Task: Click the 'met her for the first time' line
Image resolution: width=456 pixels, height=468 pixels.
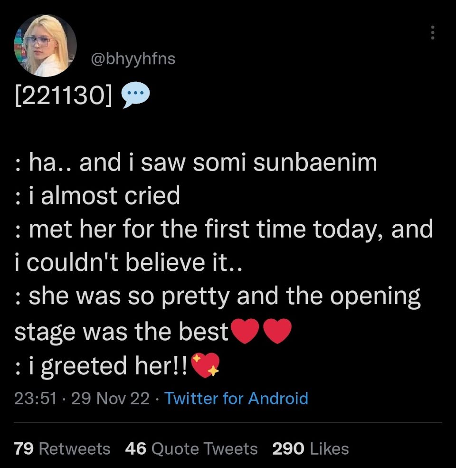Action: click(x=224, y=229)
